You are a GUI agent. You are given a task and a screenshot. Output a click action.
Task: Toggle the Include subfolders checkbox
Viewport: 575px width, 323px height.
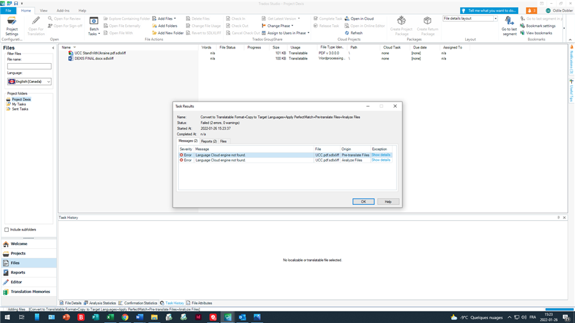click(x=6, y=230)
